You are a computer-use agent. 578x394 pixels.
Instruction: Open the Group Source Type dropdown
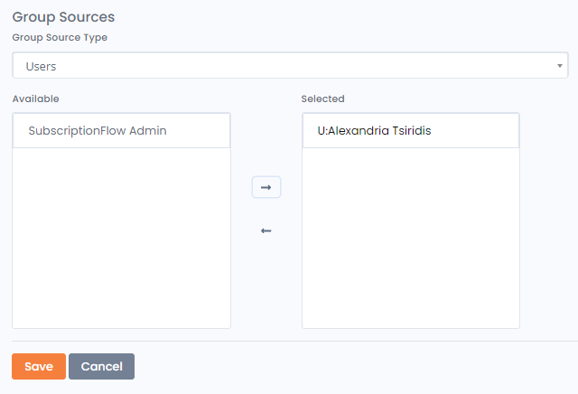pyautogui.click(x=290, y=65)
